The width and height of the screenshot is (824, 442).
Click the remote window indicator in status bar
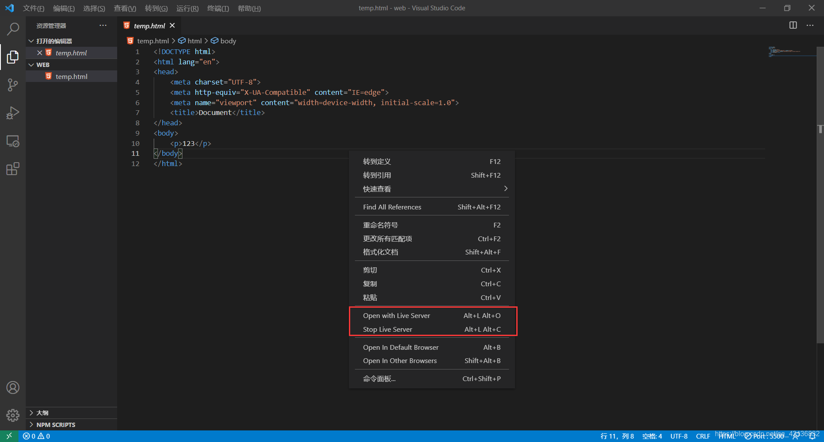[x=9, y=436]
